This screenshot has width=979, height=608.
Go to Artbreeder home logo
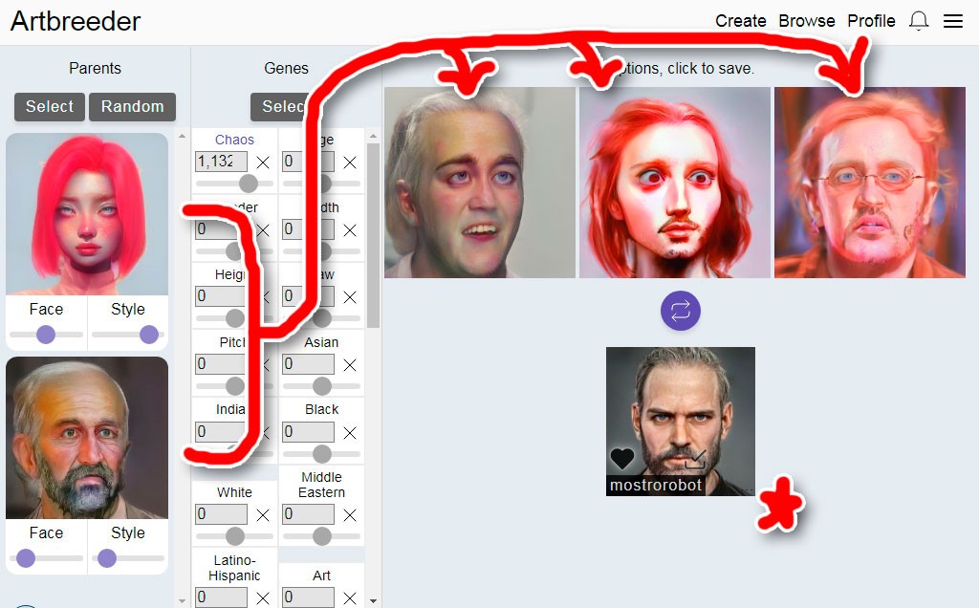76,21
